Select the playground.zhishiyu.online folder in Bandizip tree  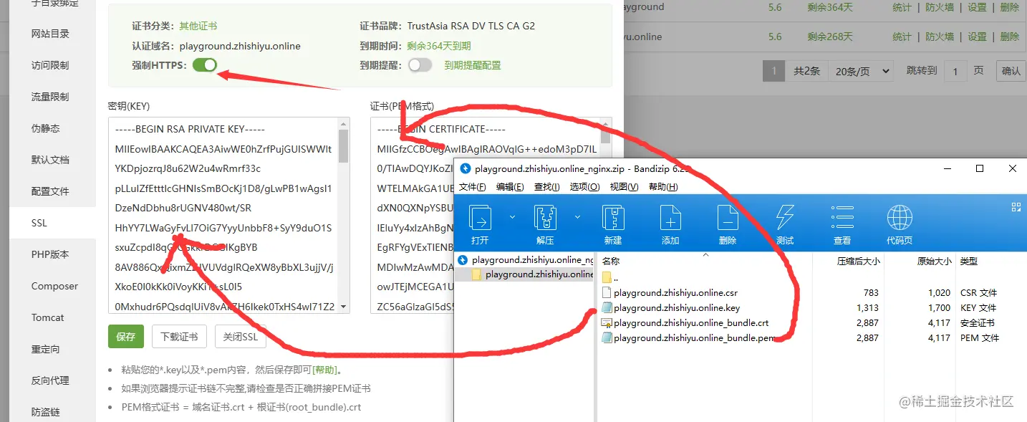pyautogui.click(x=532, y=274)
